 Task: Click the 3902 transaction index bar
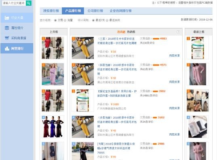click(155, 91)
